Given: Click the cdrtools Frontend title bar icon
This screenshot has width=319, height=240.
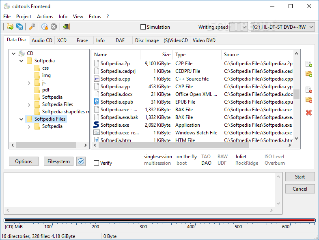Looking at the screenshot, I should (7, 6).
